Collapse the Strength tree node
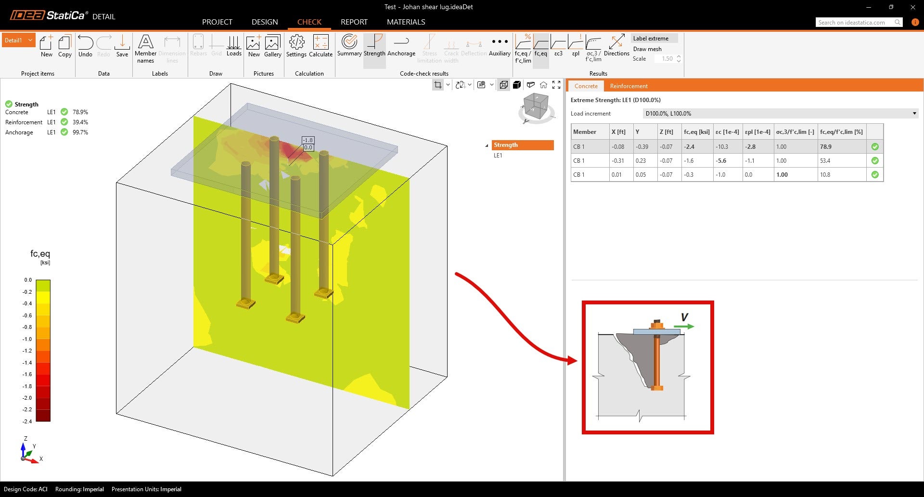924x497 pixels. [x=487, y=145]
